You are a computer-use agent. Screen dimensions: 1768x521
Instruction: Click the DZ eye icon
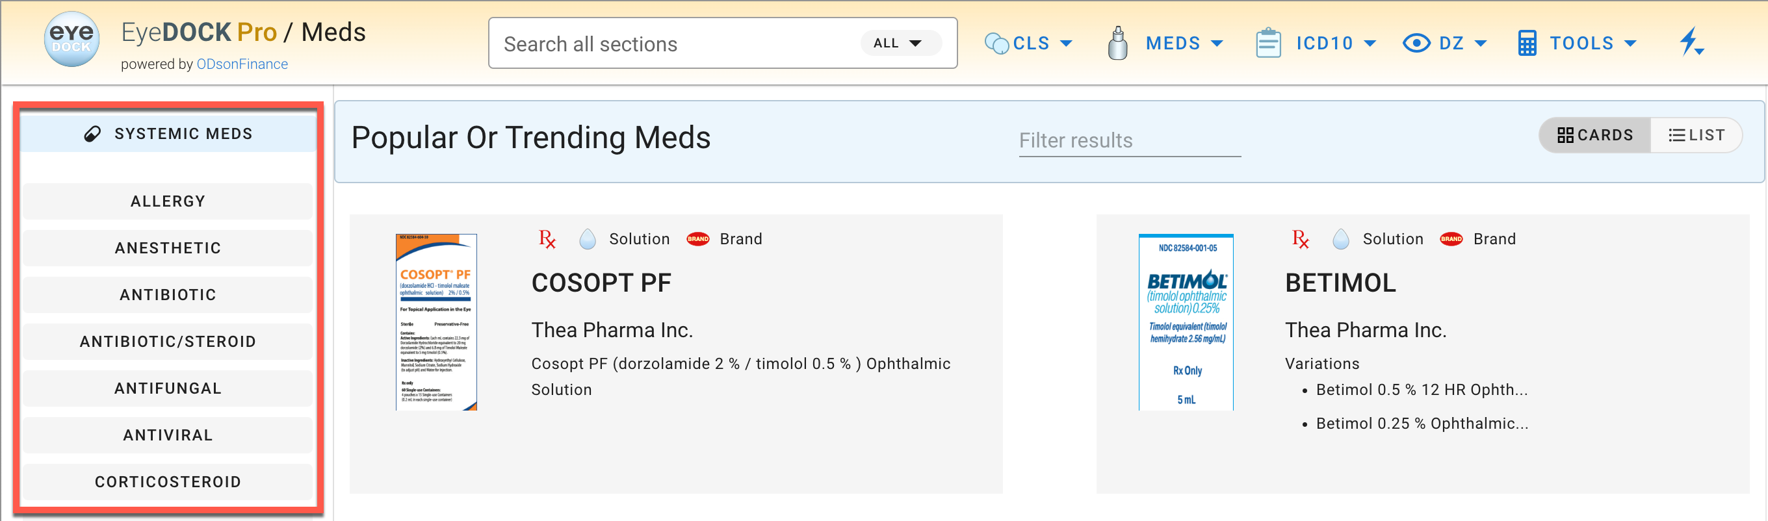[x=1416, y=43]
